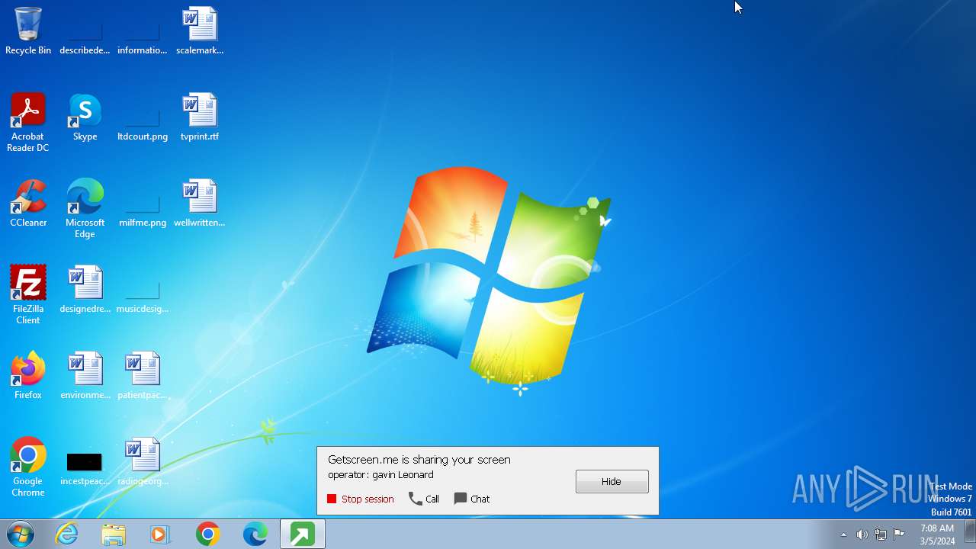Image resolution: width=976 pixels, height=549 pixels.
Task: Open the musicdesig... desktop file
Action: pyautogui.click(x=143, y=291)
